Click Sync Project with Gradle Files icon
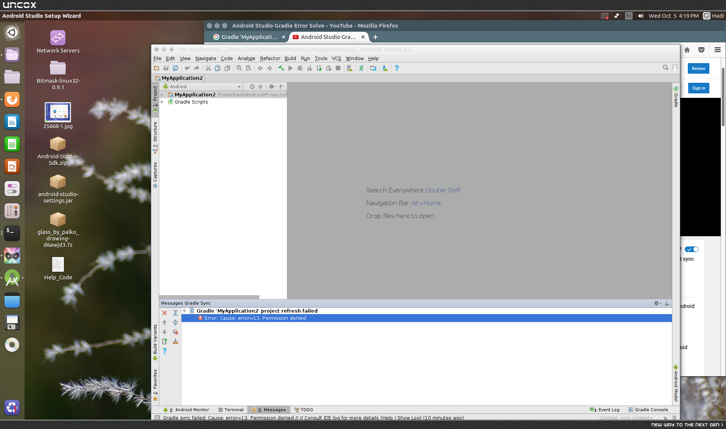Image resolution: width=726 pixels, height=429 pixels. coord(361,68)
